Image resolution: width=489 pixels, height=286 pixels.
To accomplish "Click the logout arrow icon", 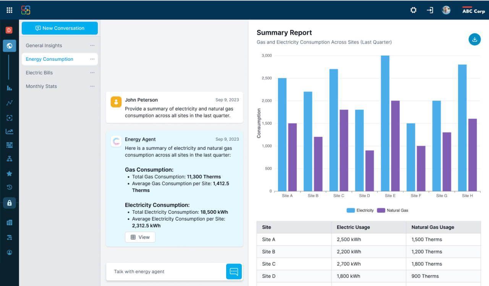I will click(430, 10).
